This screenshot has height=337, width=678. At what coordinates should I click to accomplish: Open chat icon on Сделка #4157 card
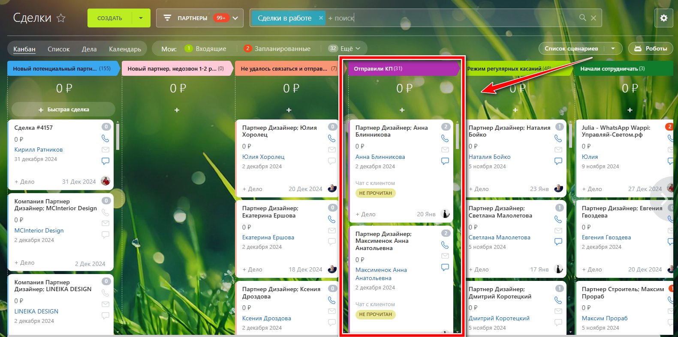click(x=105, y=161)
